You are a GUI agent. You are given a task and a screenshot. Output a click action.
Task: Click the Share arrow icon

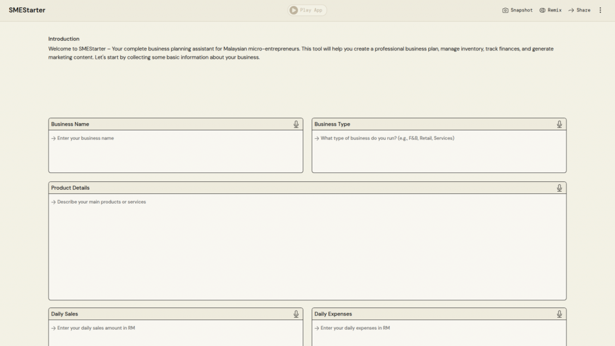click(x=571, y=10)
